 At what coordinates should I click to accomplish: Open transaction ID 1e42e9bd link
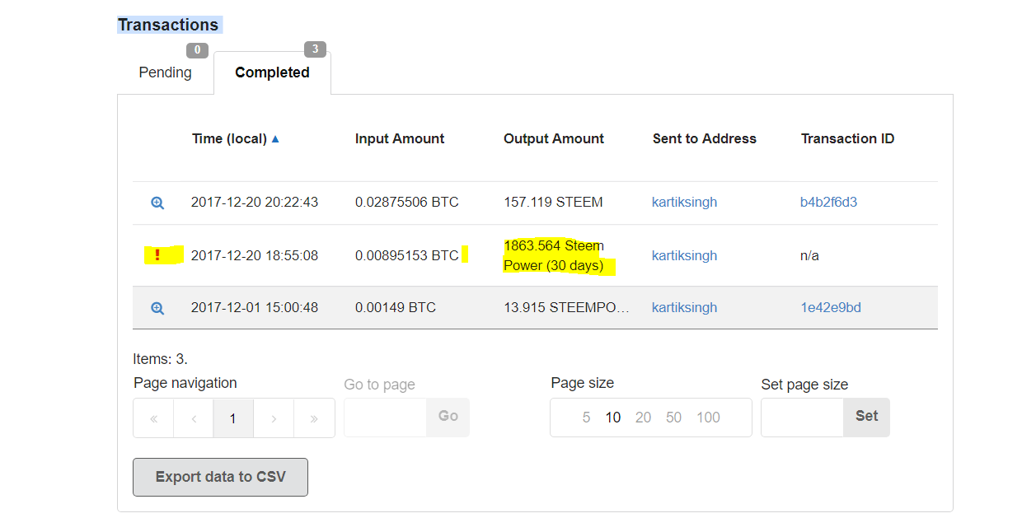830,308
